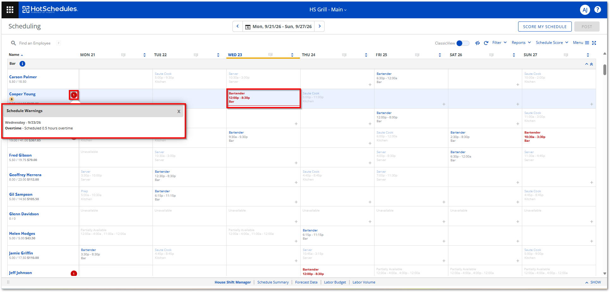Collapse all sections with double chevron
Viewport: 610px width, 292px height.
click(x=591, y=64)
